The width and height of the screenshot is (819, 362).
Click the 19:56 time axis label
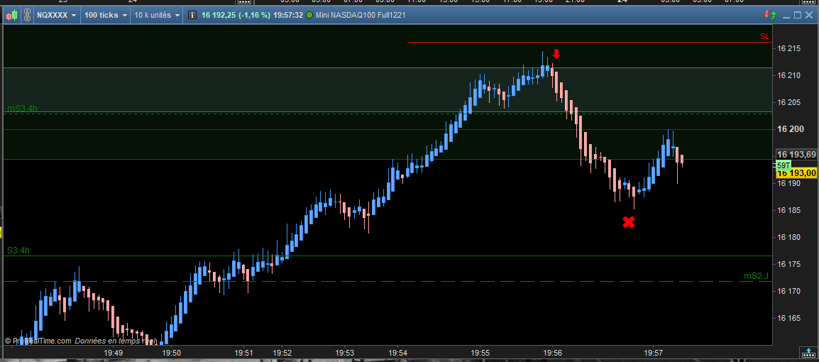[553, 353]
